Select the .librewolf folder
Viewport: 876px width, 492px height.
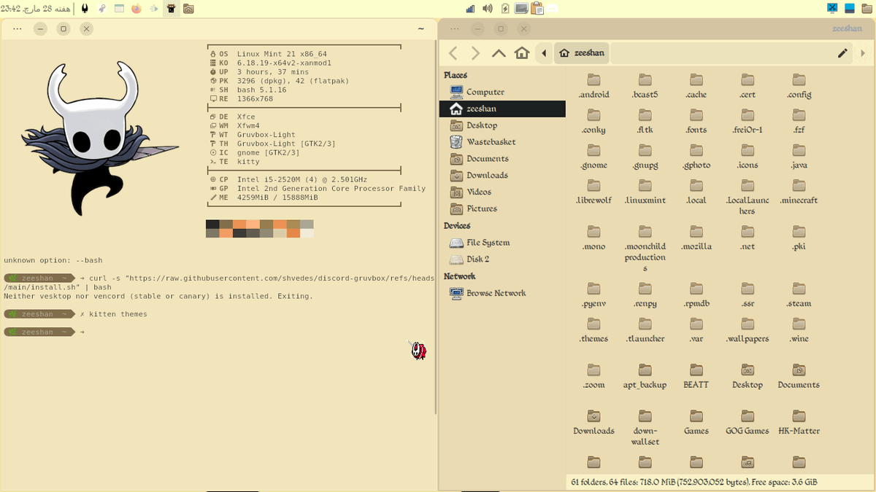pos(593,192)
